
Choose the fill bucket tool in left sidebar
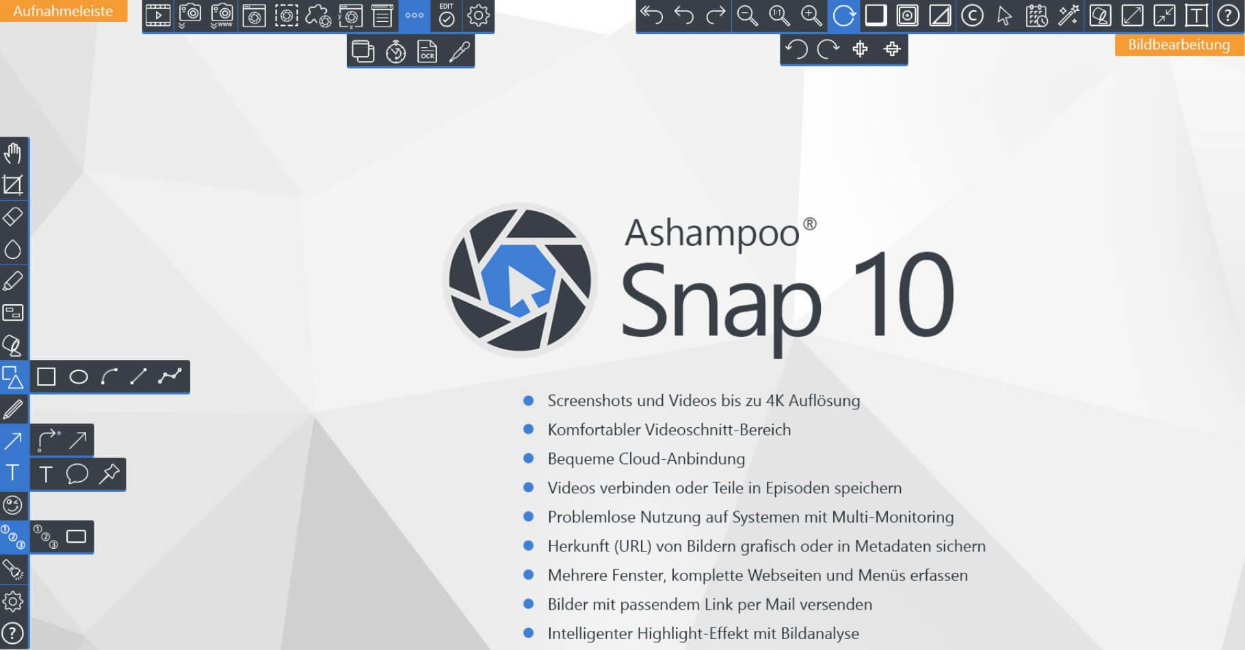[13, 344]
